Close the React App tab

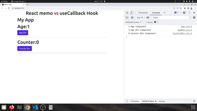coord(24,5)
